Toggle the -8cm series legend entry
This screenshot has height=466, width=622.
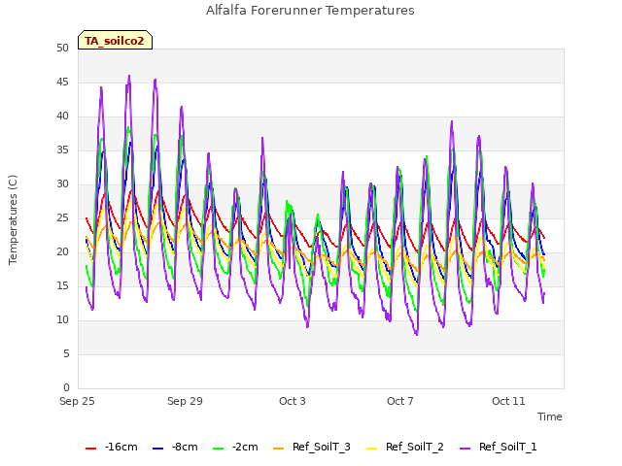[x=175, y=448]
